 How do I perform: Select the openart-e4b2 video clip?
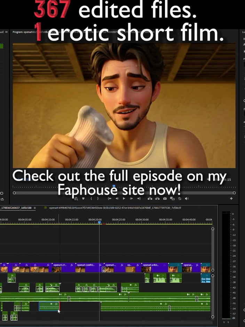[155, 268]
